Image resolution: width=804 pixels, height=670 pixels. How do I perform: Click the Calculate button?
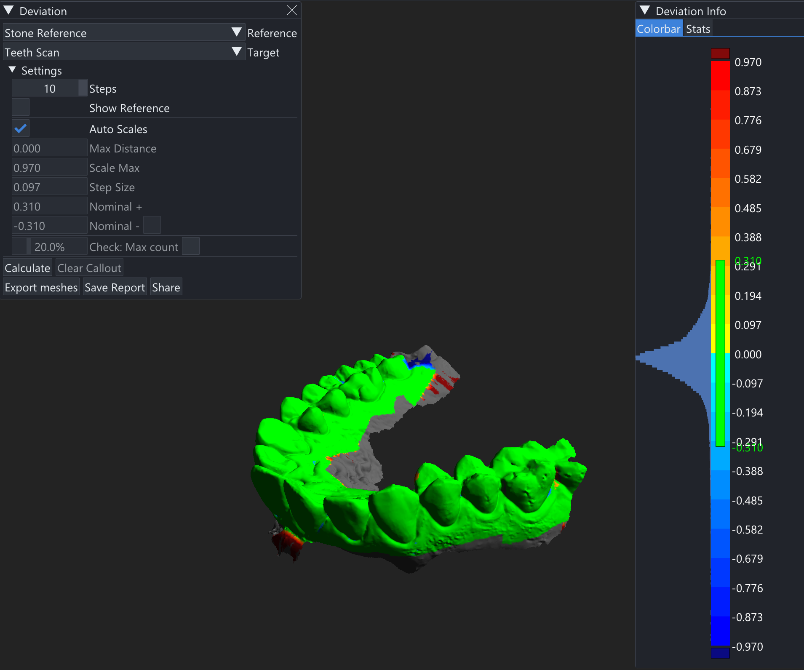pyautogui.click(x=27, y=268)
